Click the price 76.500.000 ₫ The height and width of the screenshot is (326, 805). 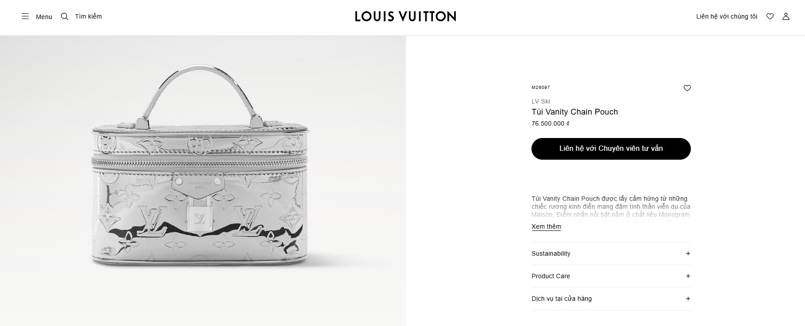[550, 123]
